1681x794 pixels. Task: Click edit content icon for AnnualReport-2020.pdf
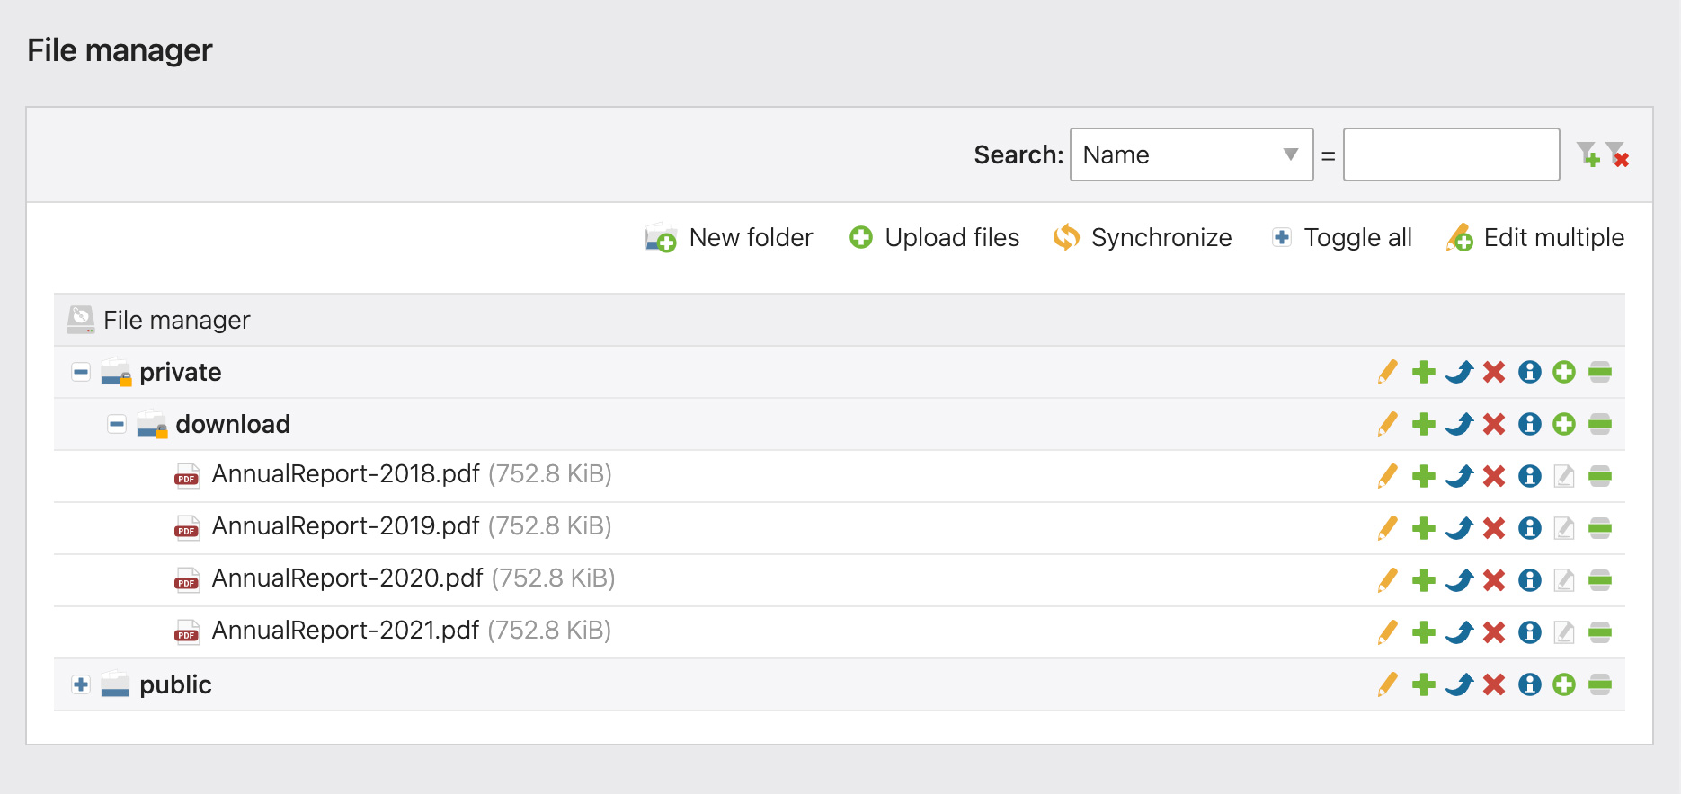(1564, 580)
